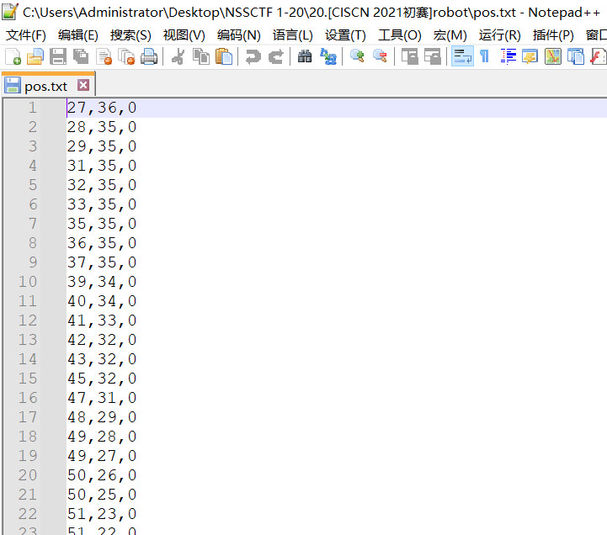Image resolution: width=607 pixels, height=535 pixels.
Task: Open the 文件(F) menu
Action: (26, 35)
